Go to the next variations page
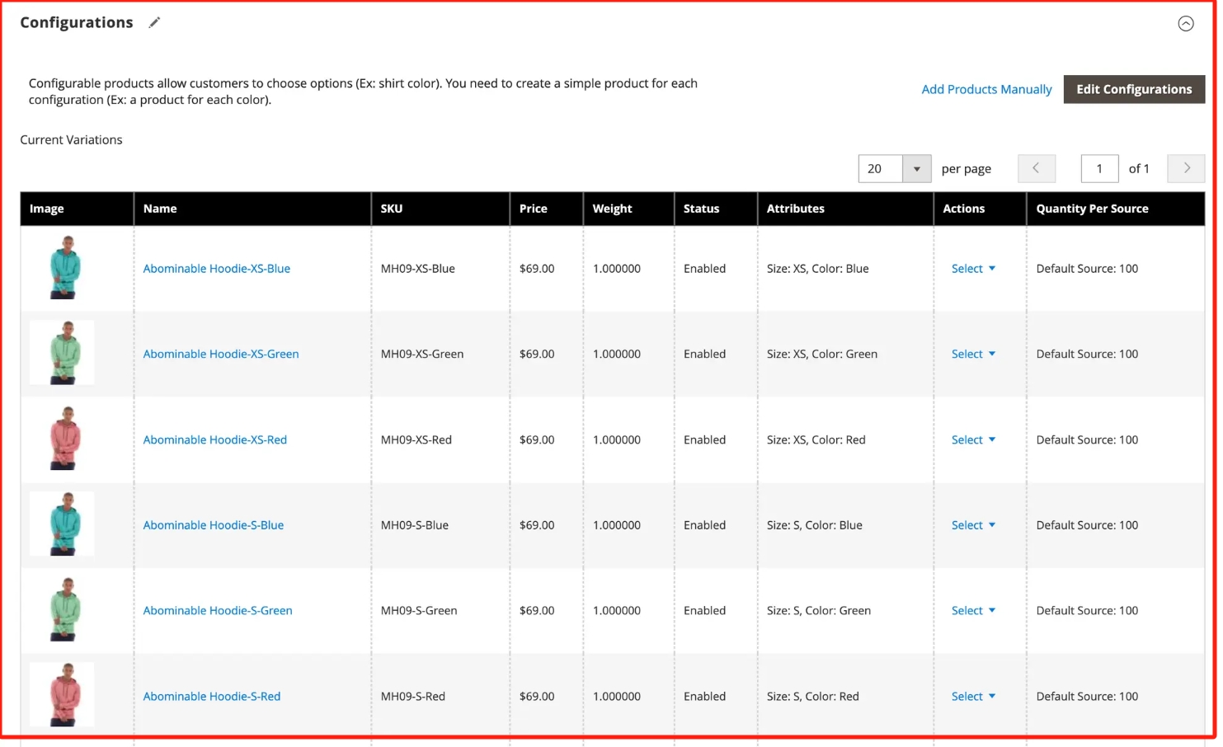The width and height of the screenshot is (1223, 747). pyautogui.click(x=1186, y=168)
